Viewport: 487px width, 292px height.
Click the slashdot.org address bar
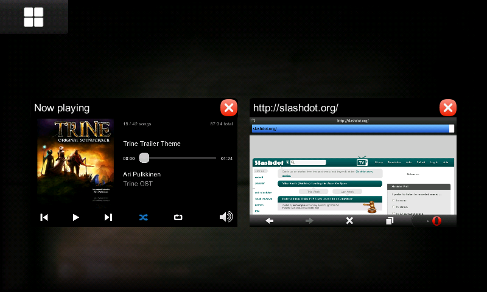353,128
